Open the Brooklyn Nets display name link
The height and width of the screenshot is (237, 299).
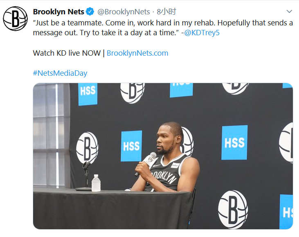click(x=58, y=12)
